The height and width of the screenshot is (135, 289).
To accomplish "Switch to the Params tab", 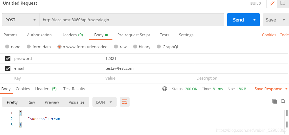I will click(10, 35).
